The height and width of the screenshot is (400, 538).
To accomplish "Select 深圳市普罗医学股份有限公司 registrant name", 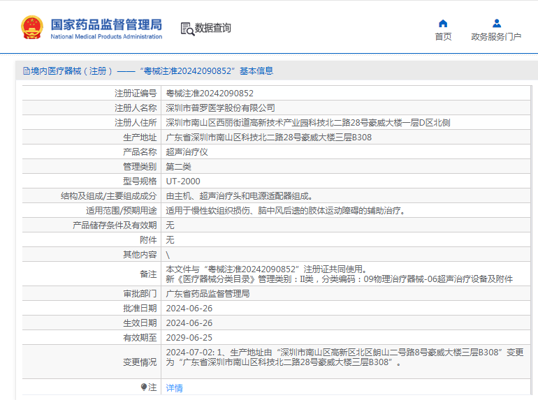I will pyautogui.click(x=220, y=108).
